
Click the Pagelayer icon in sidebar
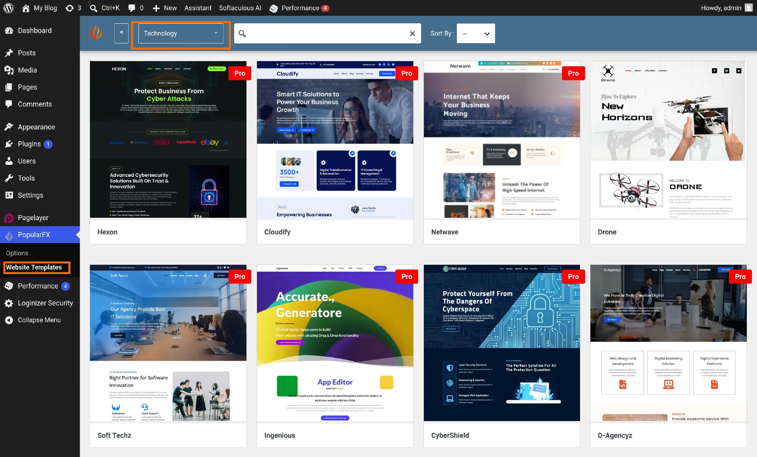[x=9, y=218]
